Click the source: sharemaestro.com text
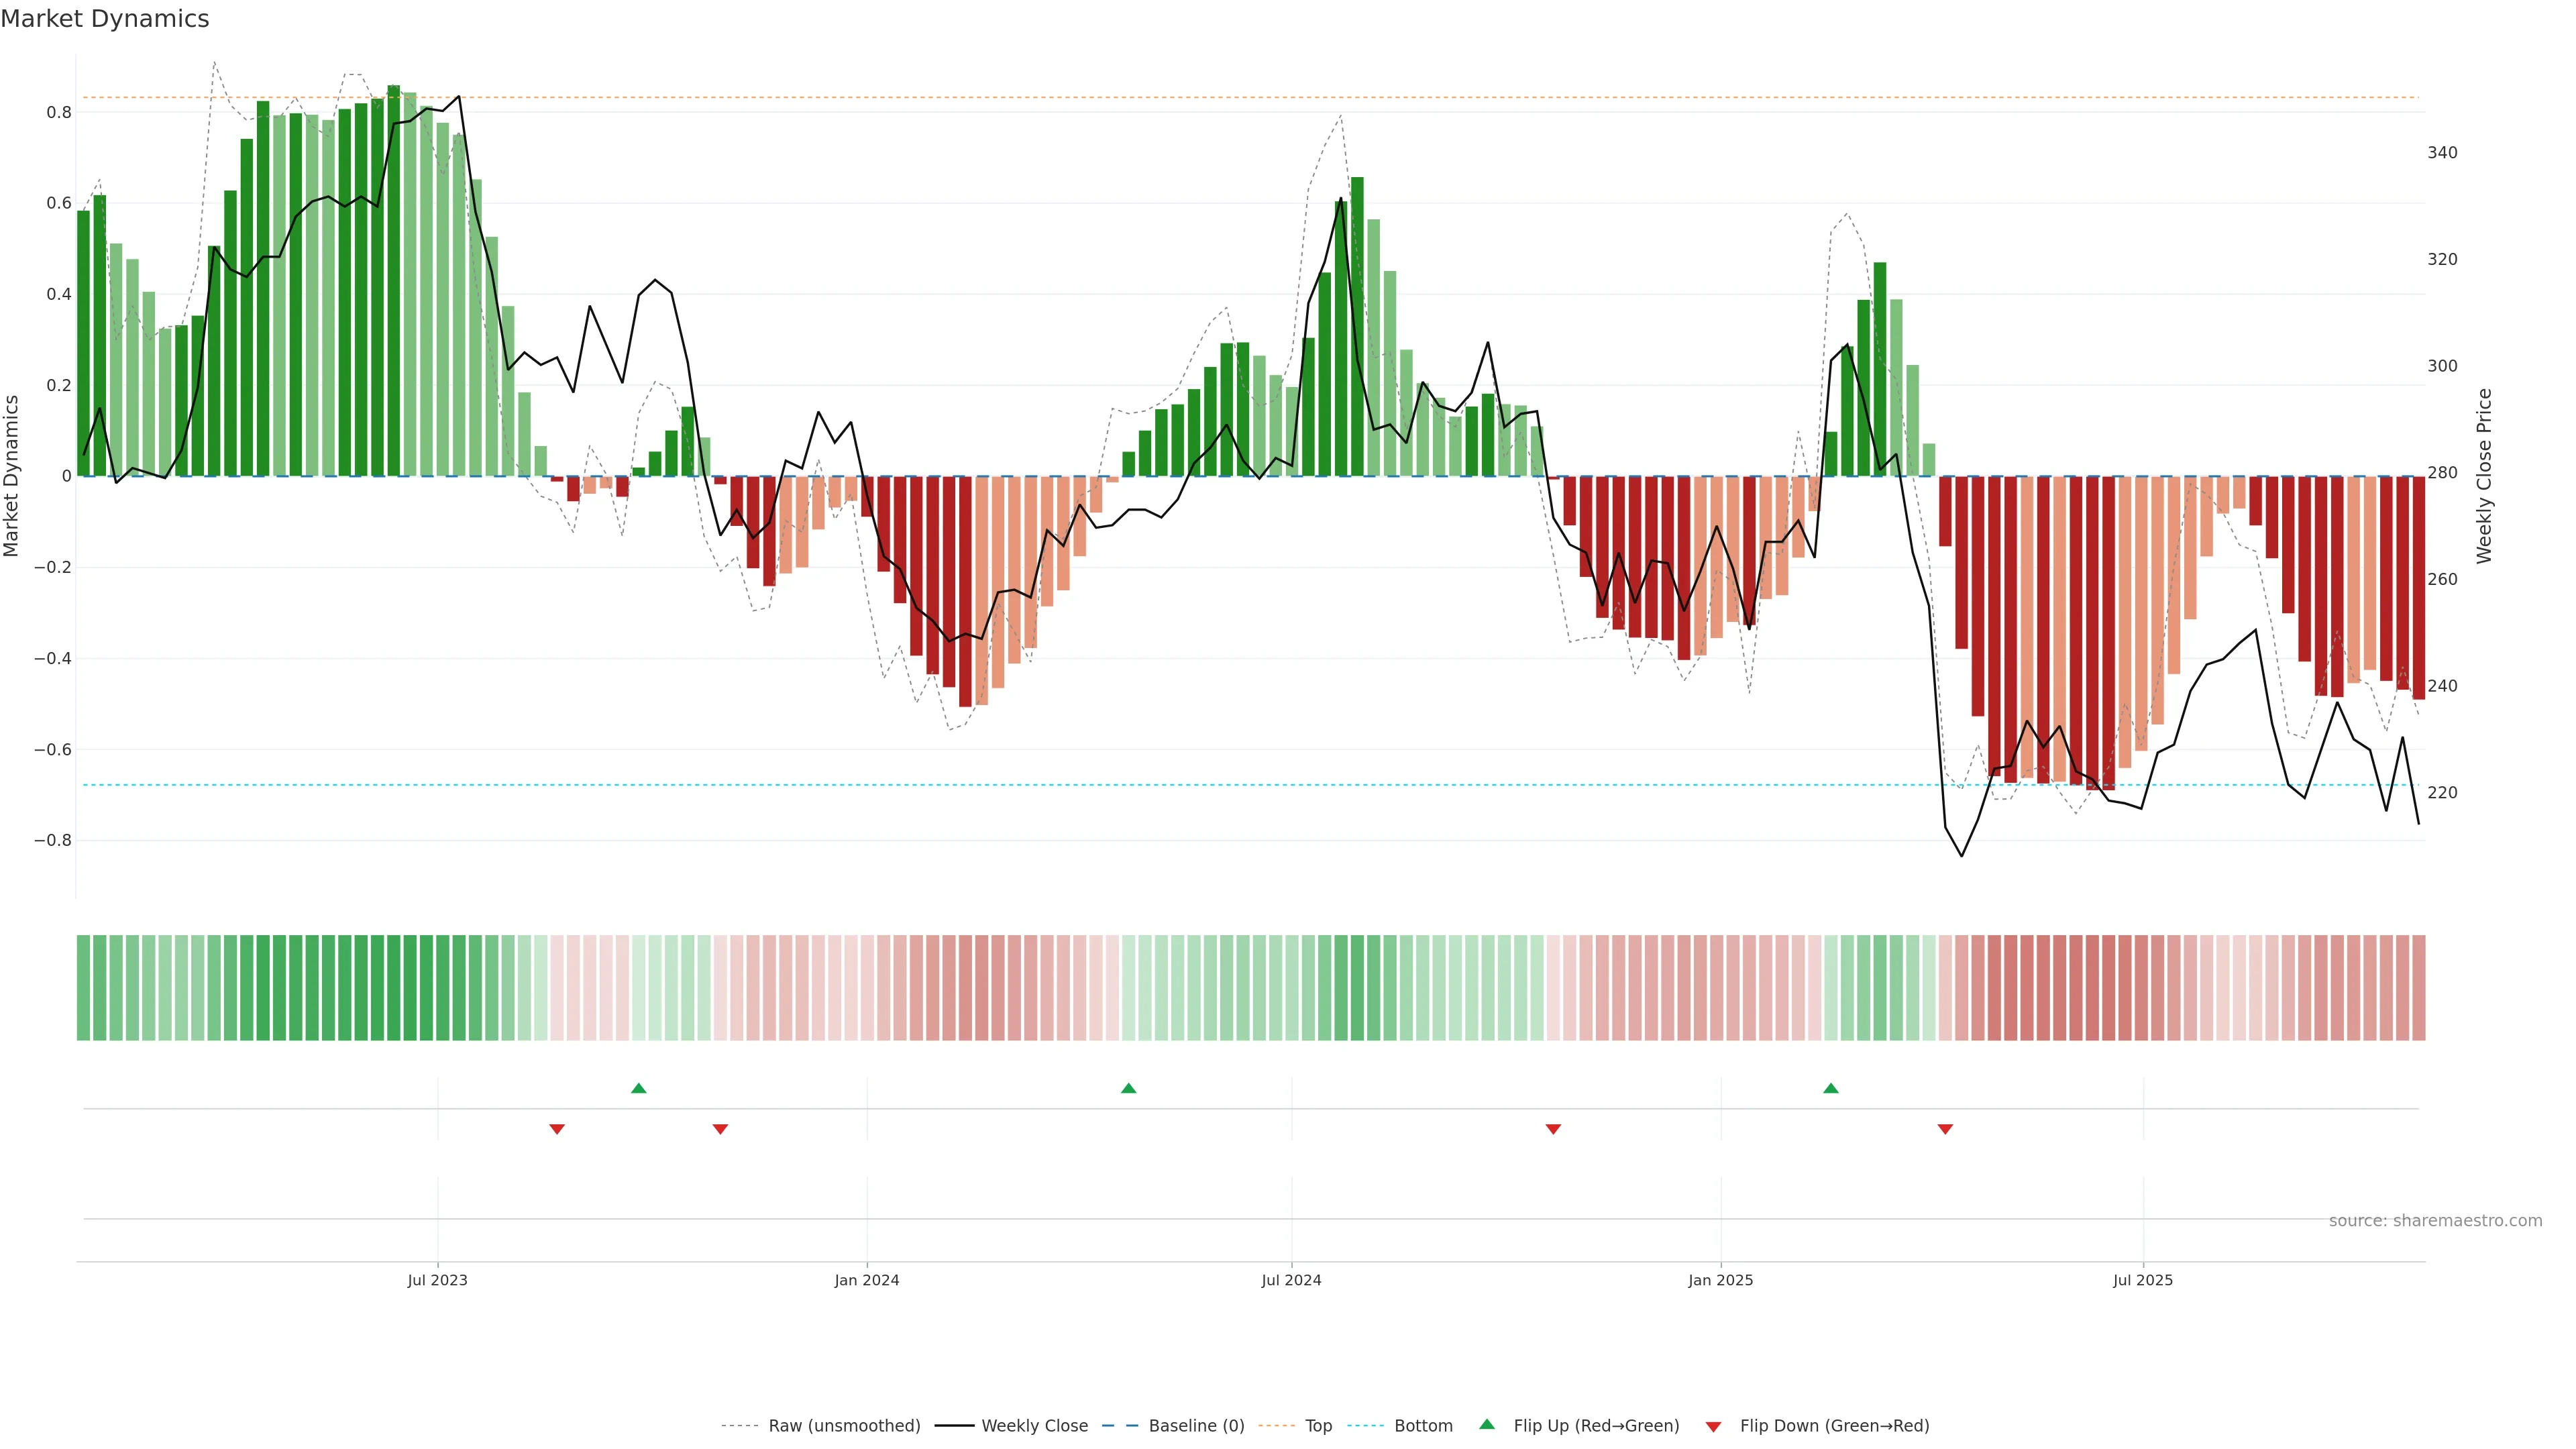 pos(2435,1221)
